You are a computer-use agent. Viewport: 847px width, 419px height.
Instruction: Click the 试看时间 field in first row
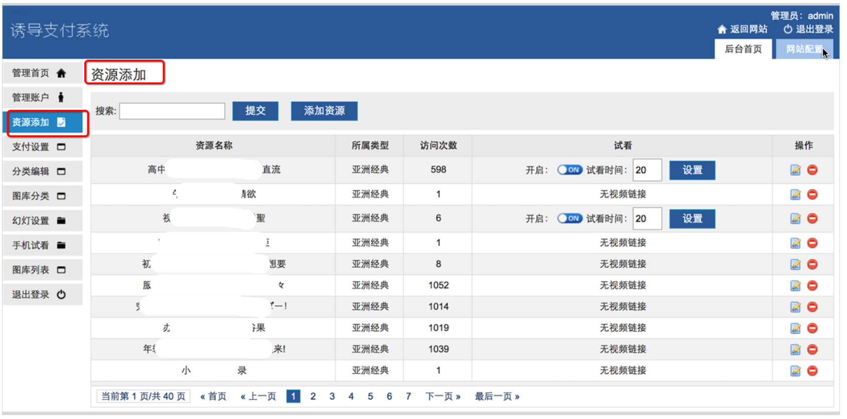(x=647, y=170)
